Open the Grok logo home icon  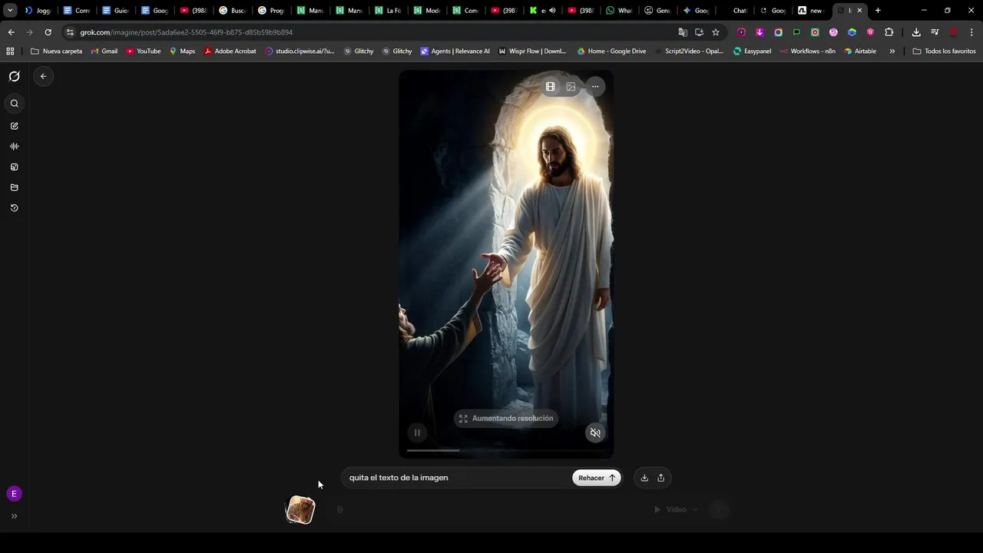point(14,76)
